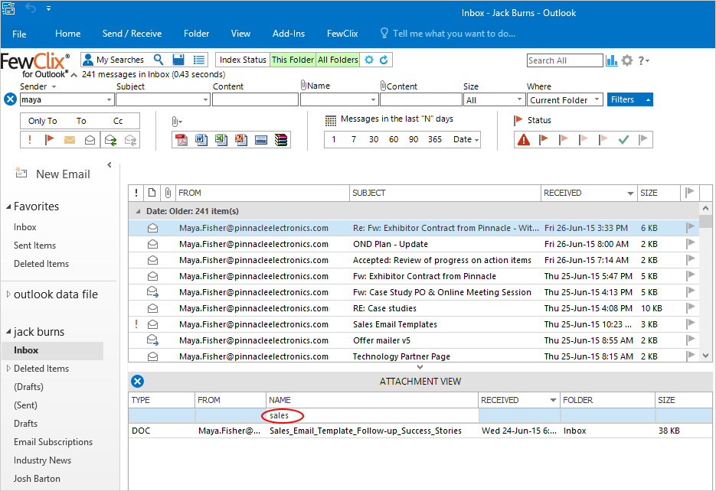Click the PDF attachment filter icon

click(181, 139)
